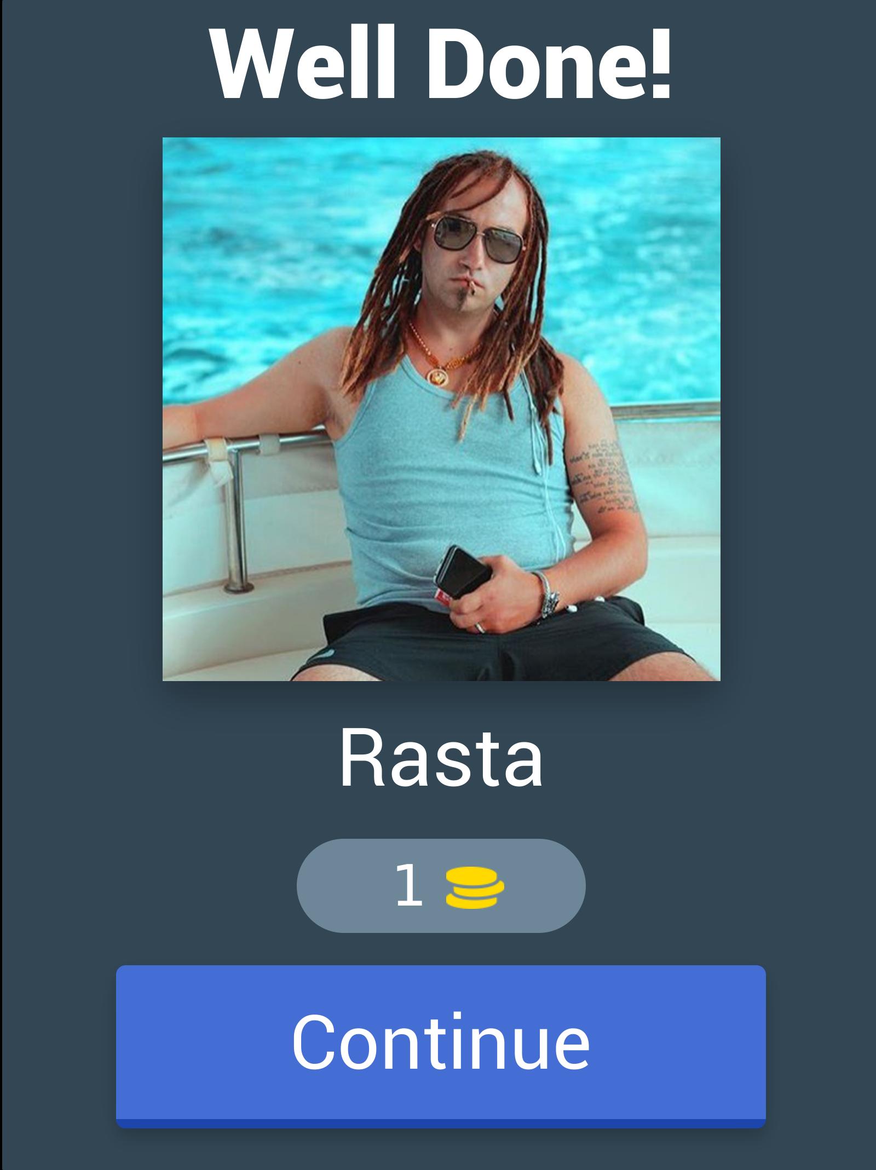Select the coin reward number 1
The height and width of the screenshot is (1170, 876).
(409, 885)
